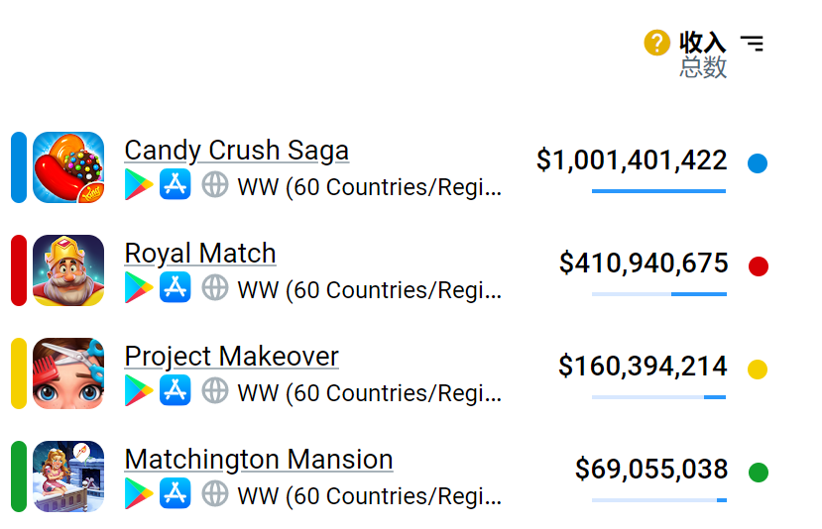Screen dimensions: 822x529
Task: Open the revenue sort filter icon
Action: pyautogui.click(x=753, y=44)
